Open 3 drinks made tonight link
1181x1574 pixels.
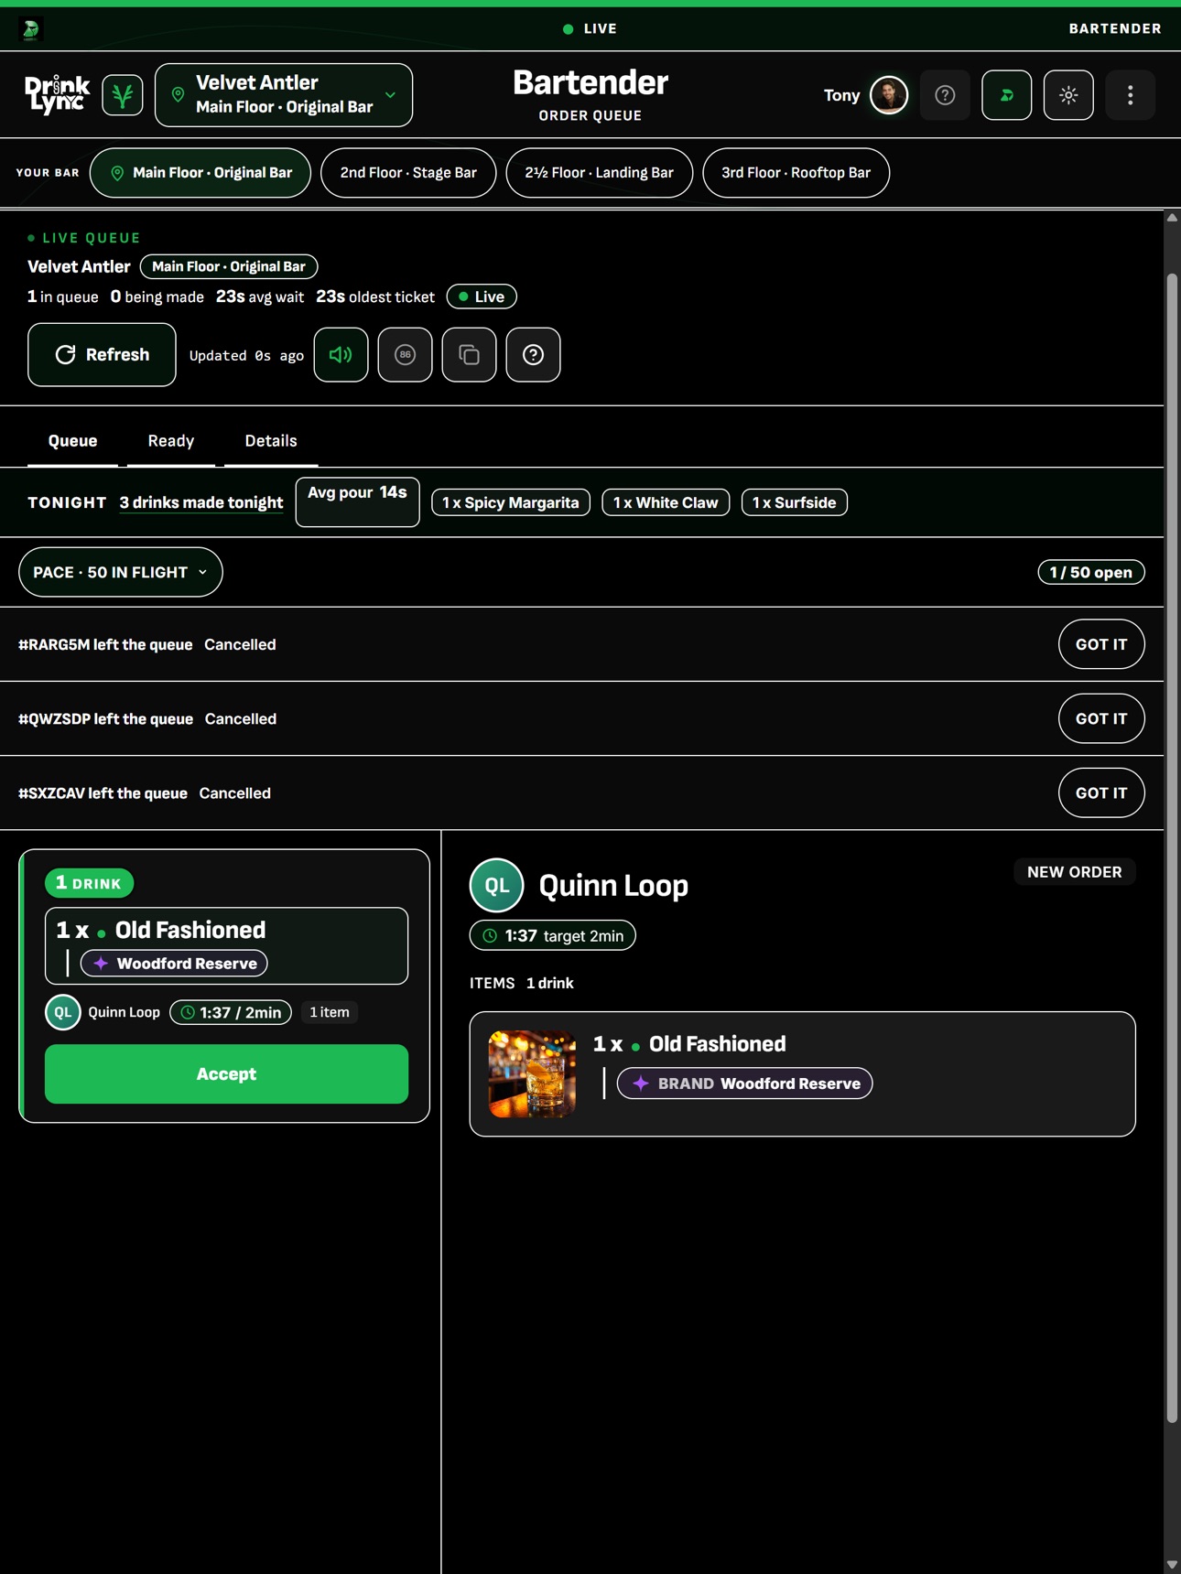pyautogui.click(x=201, y=502)
